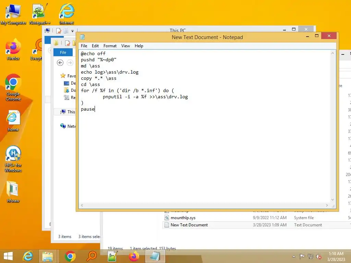Select Recent places under Favorites

pos(70,98)
